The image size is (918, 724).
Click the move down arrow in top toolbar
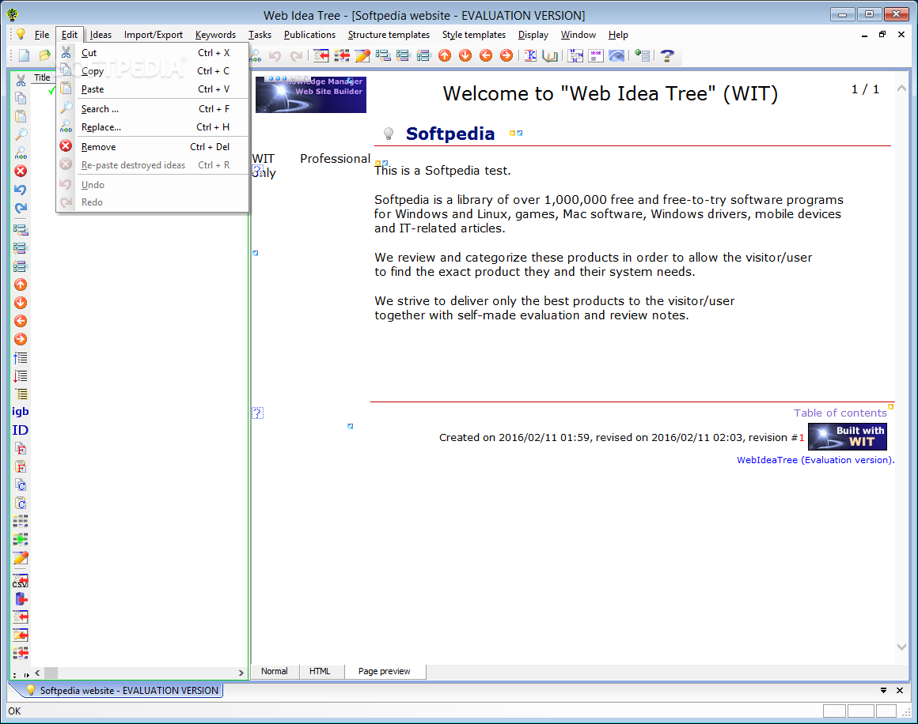[x=465, y=55]
